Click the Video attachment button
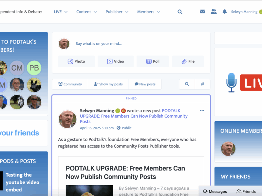Image resolution: width=262 pixels, height=196 pixels. (116, 61)
